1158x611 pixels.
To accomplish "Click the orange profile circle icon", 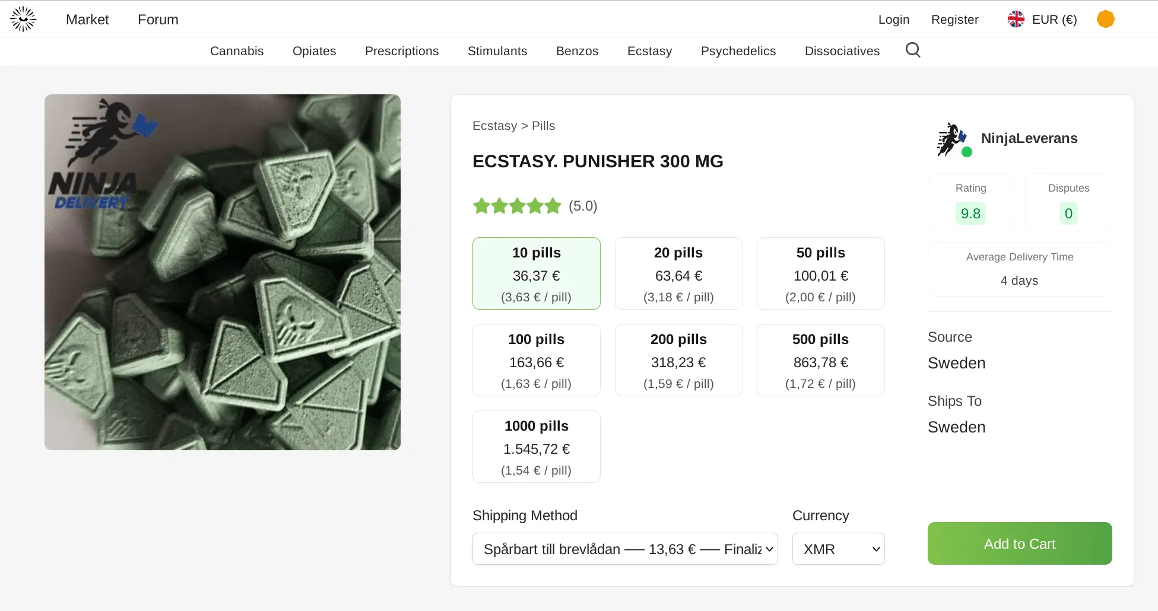I will tap(1106, 18).
